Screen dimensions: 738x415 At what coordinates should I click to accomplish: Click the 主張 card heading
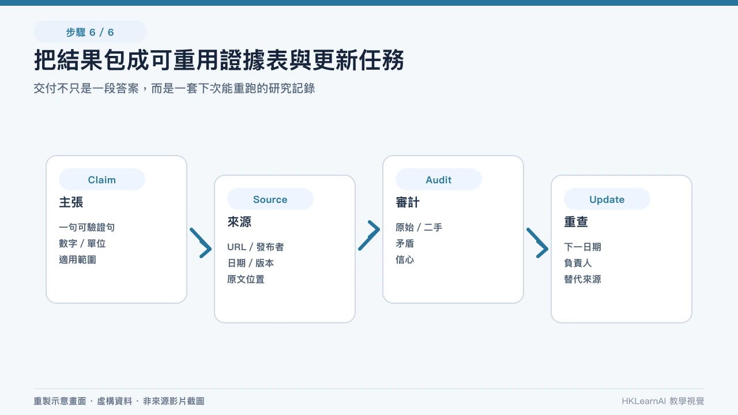tap(71, 202)
